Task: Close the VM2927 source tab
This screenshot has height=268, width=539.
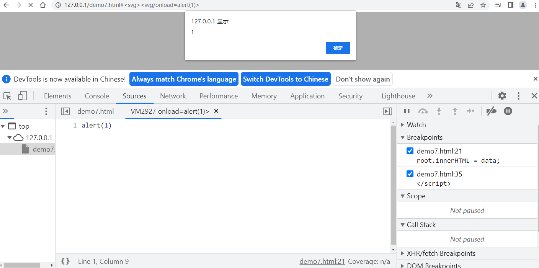Action: (x=216, y=111)
